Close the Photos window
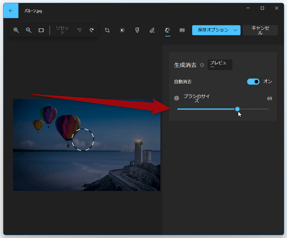287x238 pixels. point(277,8)
